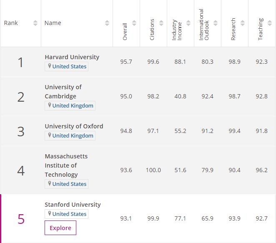The width and height of the screenshot is (276, 243).
Task: Sort by Citations using arrow icon
Action: coord(161,23)
